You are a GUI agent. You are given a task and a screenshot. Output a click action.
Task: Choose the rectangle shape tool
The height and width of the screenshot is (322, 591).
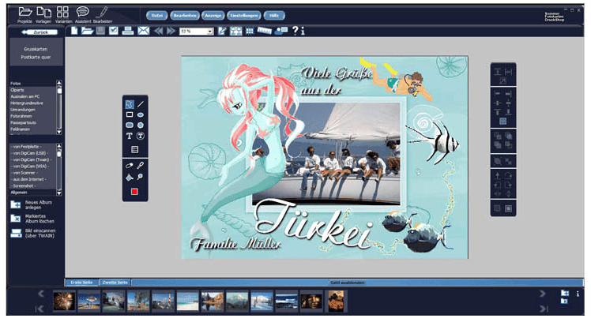130,114
